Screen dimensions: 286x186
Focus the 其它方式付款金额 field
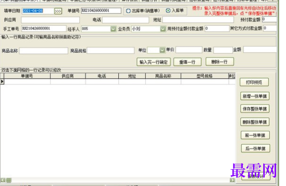(x=270, y=28)
